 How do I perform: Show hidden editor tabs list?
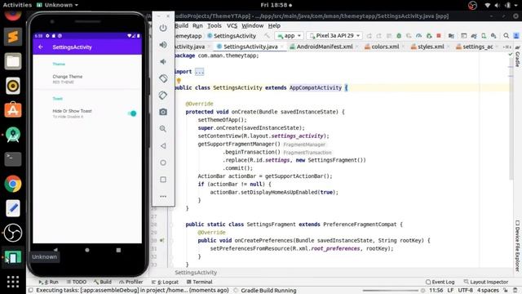tap(507, 47)
